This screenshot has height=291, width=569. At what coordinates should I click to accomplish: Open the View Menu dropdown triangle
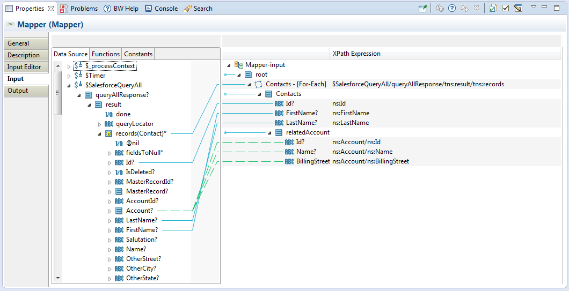coord(533,8)
